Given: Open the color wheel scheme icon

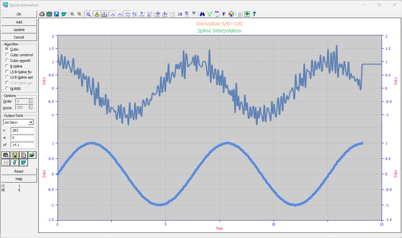Looking at the screenshot, I should [231, 14].
